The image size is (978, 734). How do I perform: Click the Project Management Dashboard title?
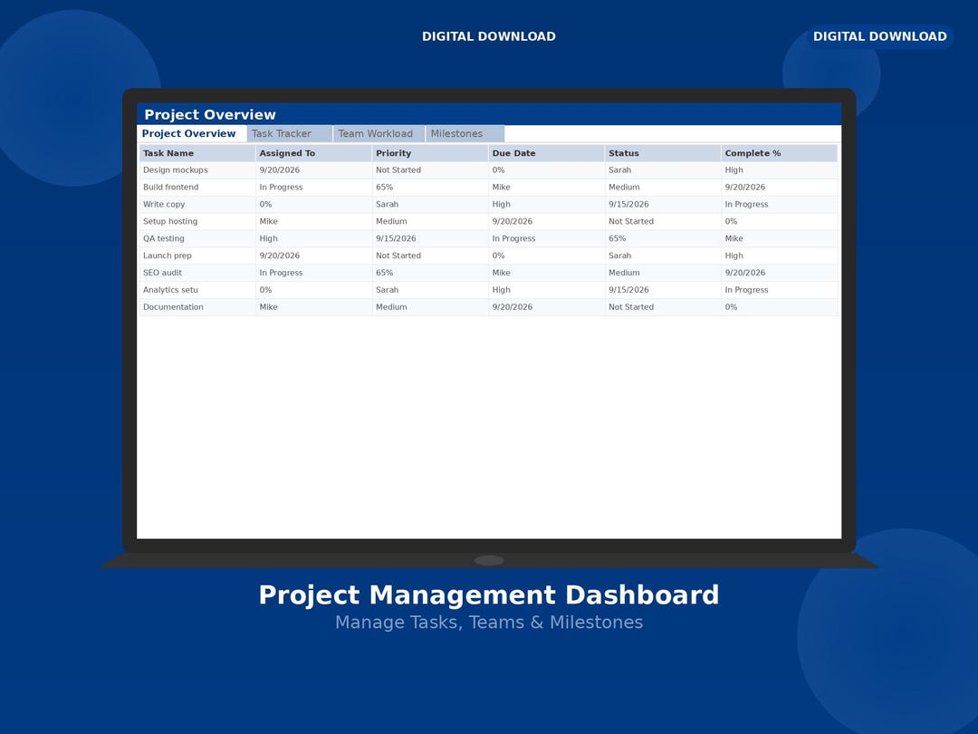[488, 594]
